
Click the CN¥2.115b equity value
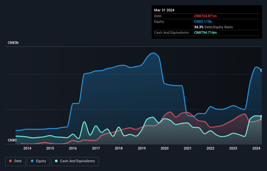(x=203, y=21)
